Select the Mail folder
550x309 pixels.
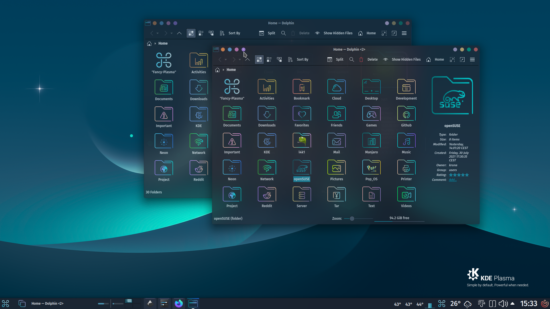tap(337, 143)
